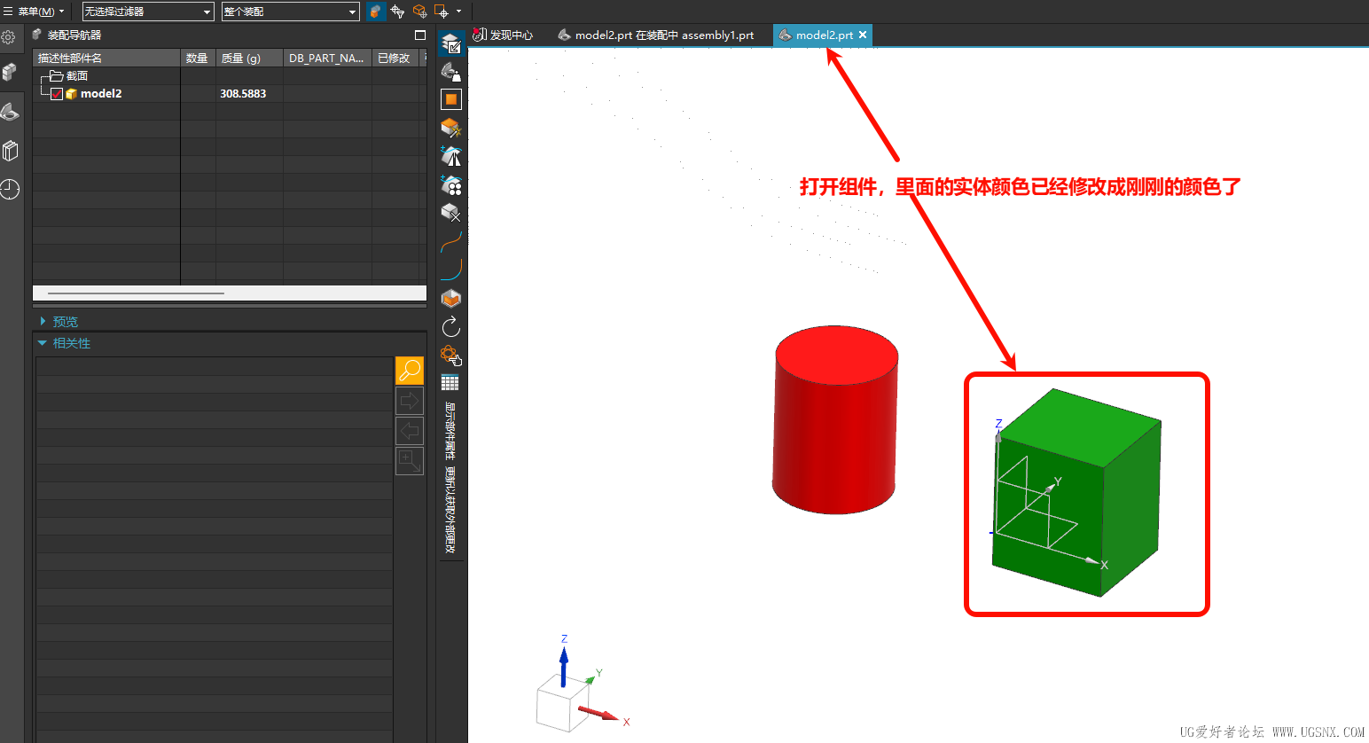Open the 菜单(M) menu button
The width and height of the screenshot is (1369, 743).
click(34, 12)
